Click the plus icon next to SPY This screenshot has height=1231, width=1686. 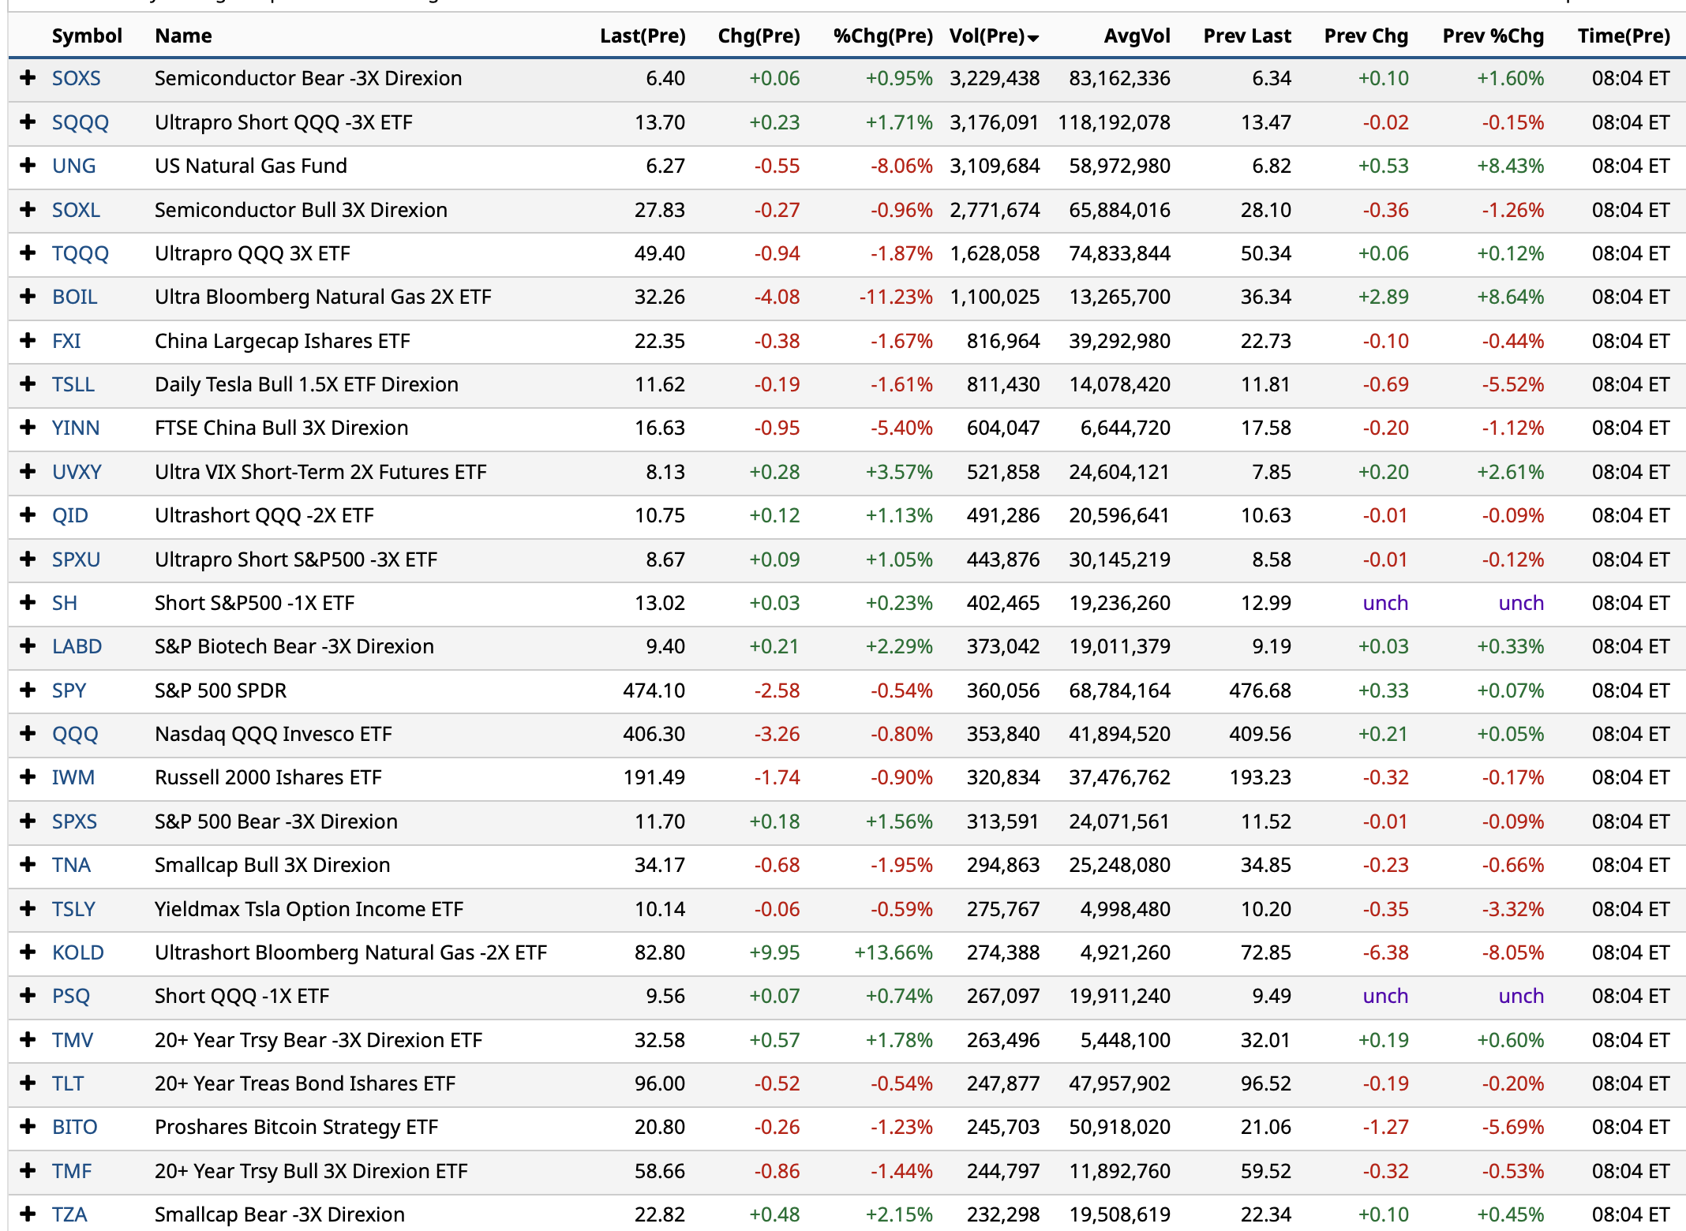coord(28,690)
